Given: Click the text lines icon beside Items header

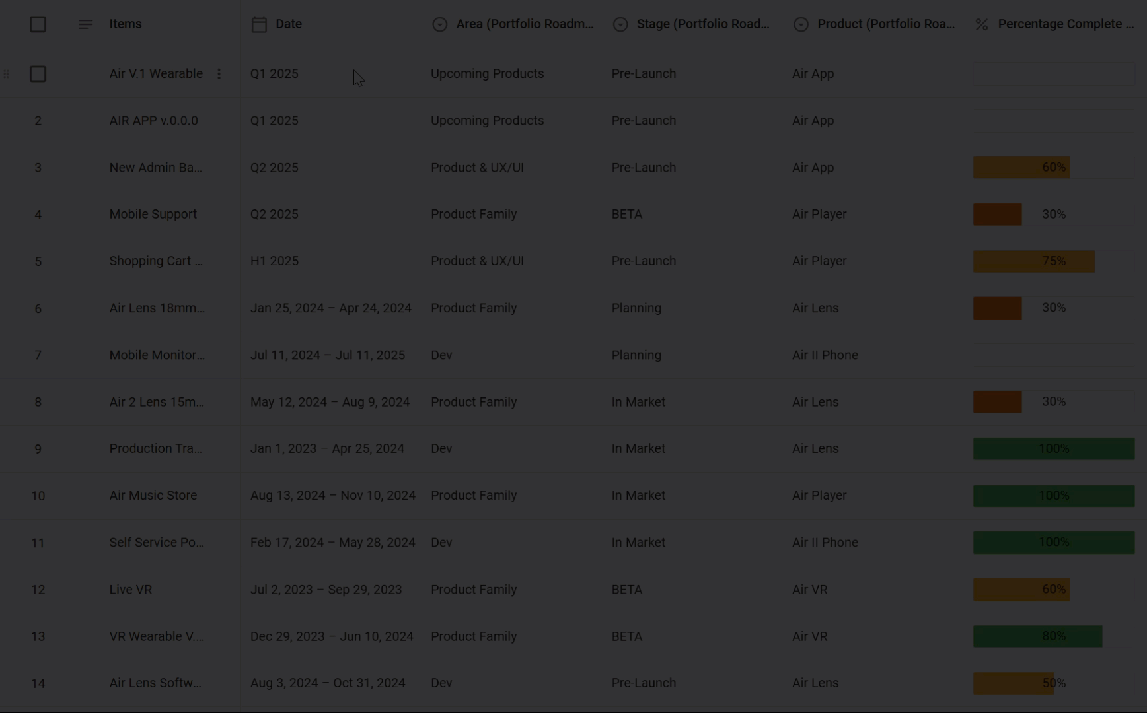Looking at the screenshot, I should 85,24.
